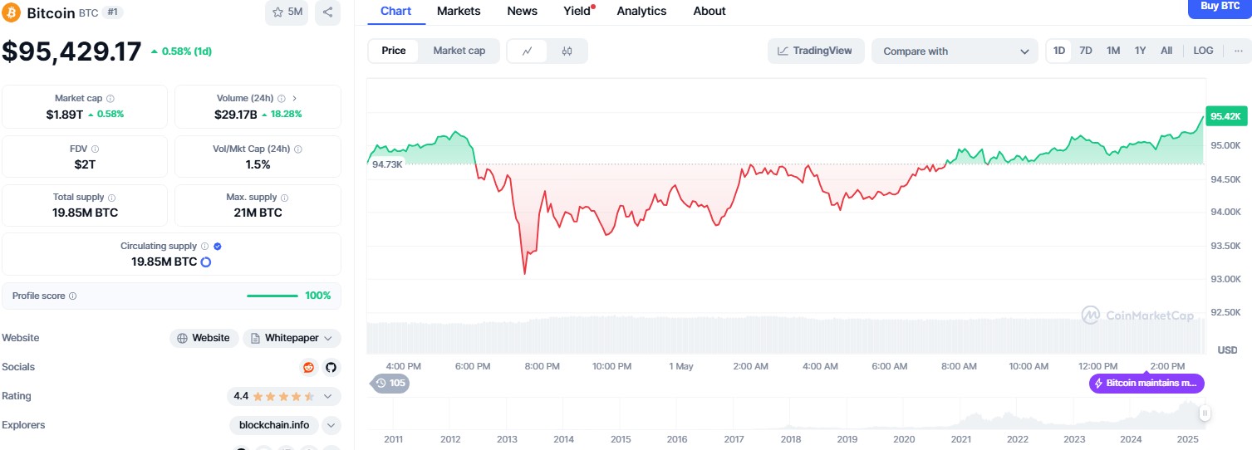
Task: Select the Market cap chart toggle
Action: point(459,51)
